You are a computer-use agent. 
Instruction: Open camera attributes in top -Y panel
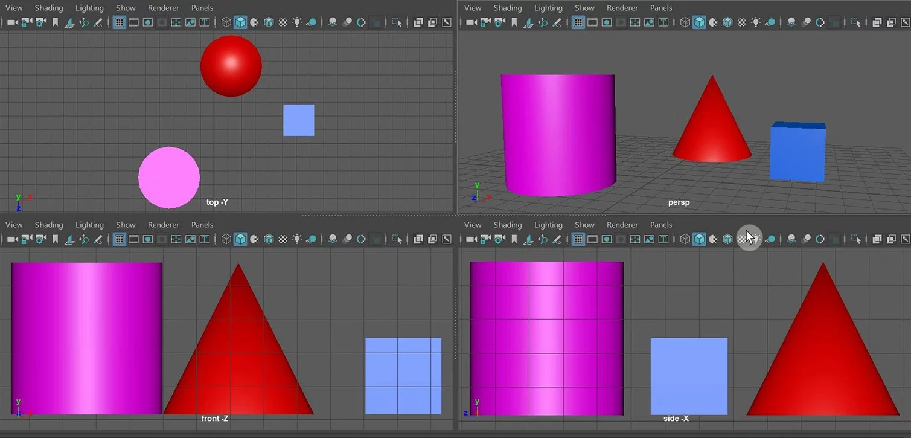pyautogui.click(x=40, y=22)
